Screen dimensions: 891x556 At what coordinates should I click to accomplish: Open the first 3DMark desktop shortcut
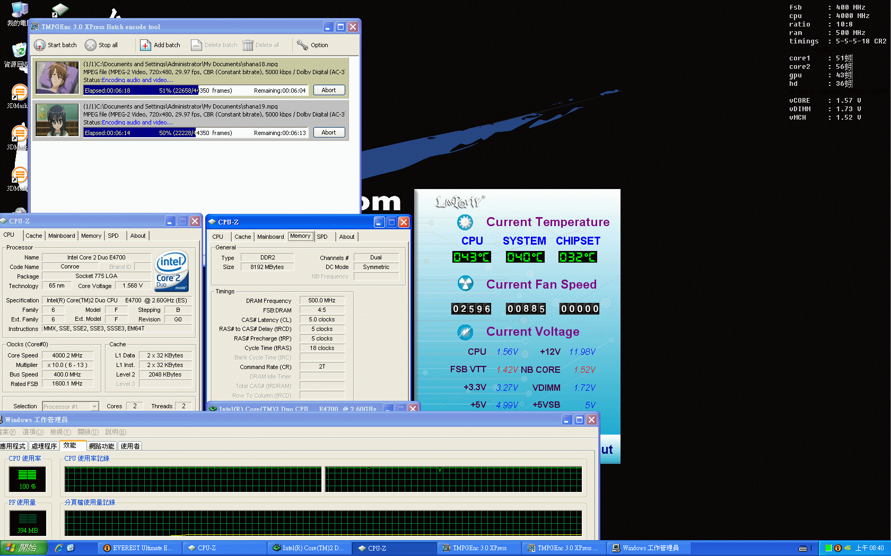pos(19,96)
